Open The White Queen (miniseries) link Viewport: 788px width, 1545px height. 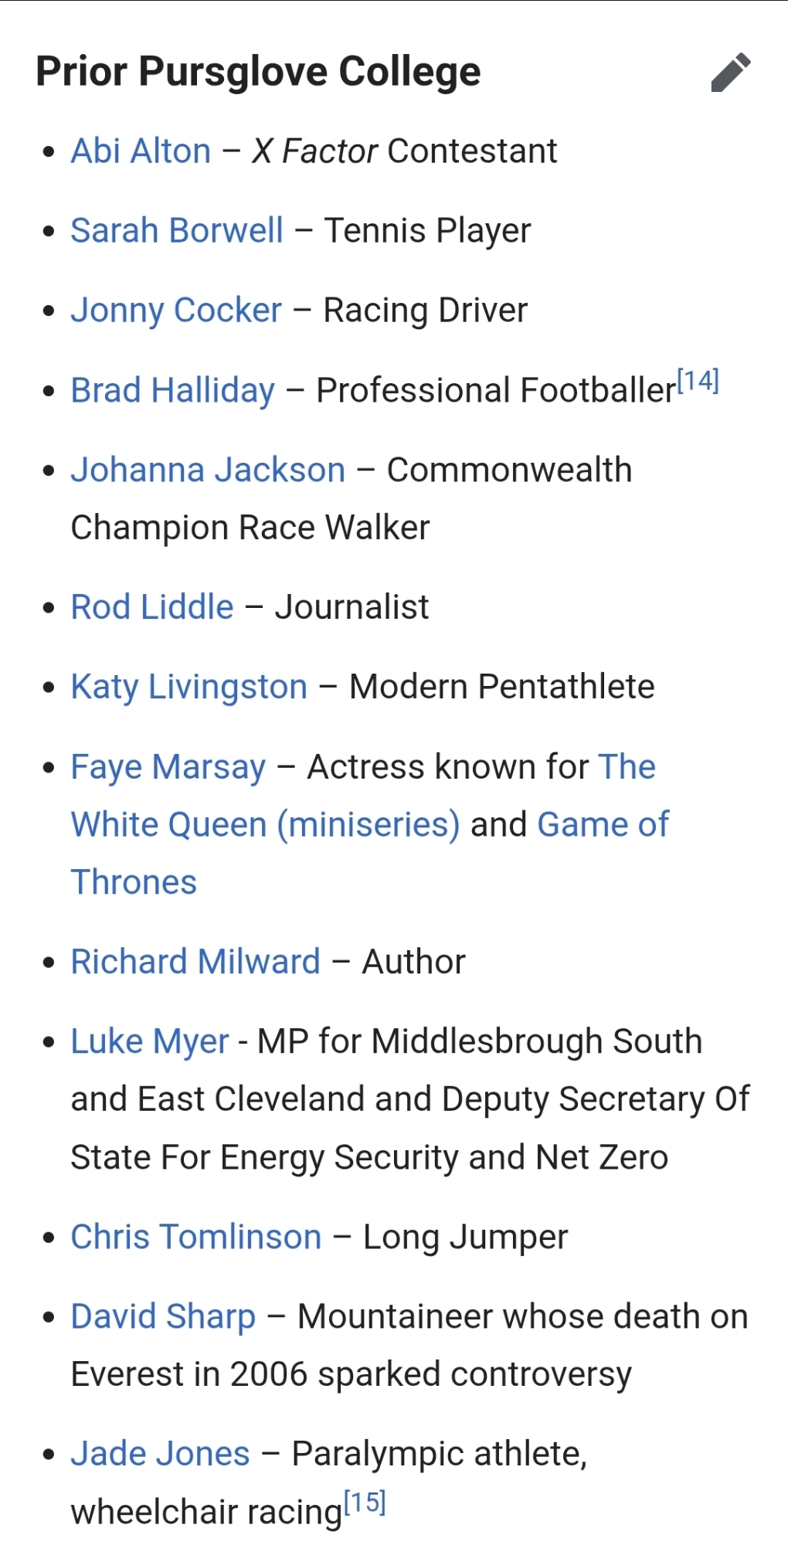[x=265, y=824]
